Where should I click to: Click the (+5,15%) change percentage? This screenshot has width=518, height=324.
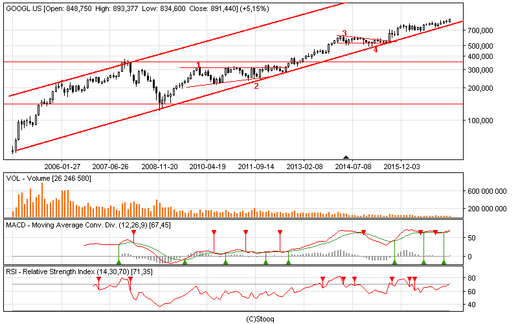pyautogui.click(x=254, y=8)
